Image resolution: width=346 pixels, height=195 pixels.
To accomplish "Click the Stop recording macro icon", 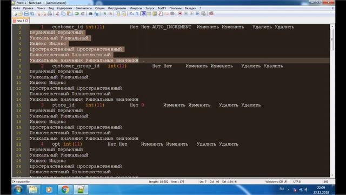I will pyautogui.click(x=186, y=14).
